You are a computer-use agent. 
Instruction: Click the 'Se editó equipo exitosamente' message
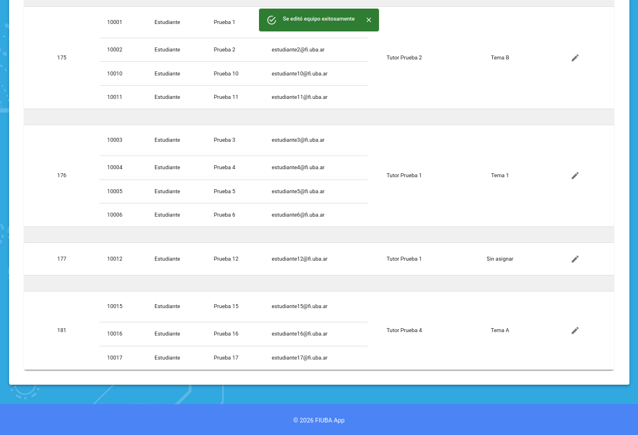point(318,19)
